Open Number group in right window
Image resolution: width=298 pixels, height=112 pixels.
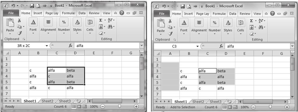click(x=215, y=27)
